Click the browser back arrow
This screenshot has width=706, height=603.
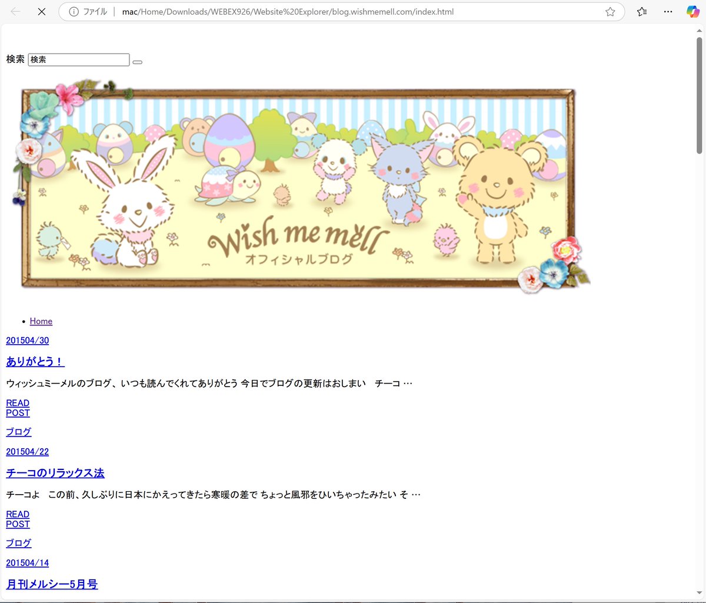(x=16, y=12)
